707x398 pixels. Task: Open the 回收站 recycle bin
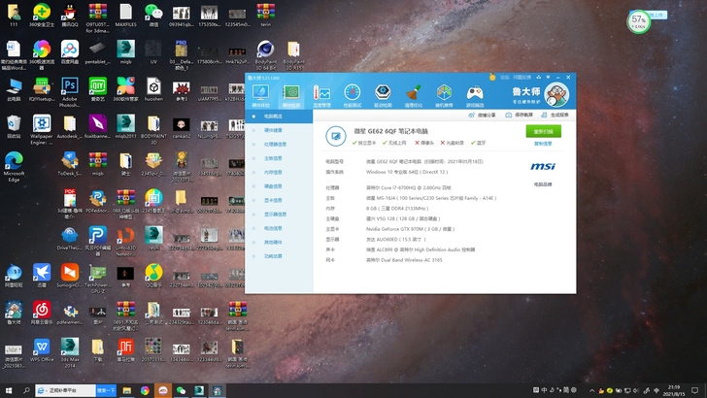(14, 126)
